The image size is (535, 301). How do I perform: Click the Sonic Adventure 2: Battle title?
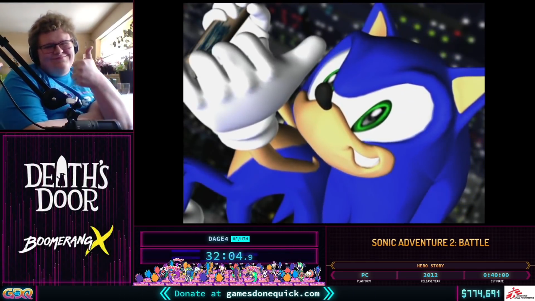pos(430,242)
